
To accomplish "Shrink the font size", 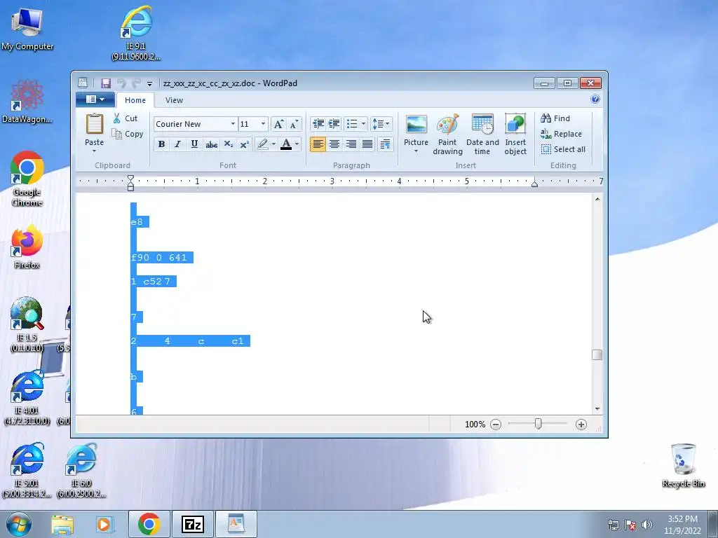I will (294, 124).
